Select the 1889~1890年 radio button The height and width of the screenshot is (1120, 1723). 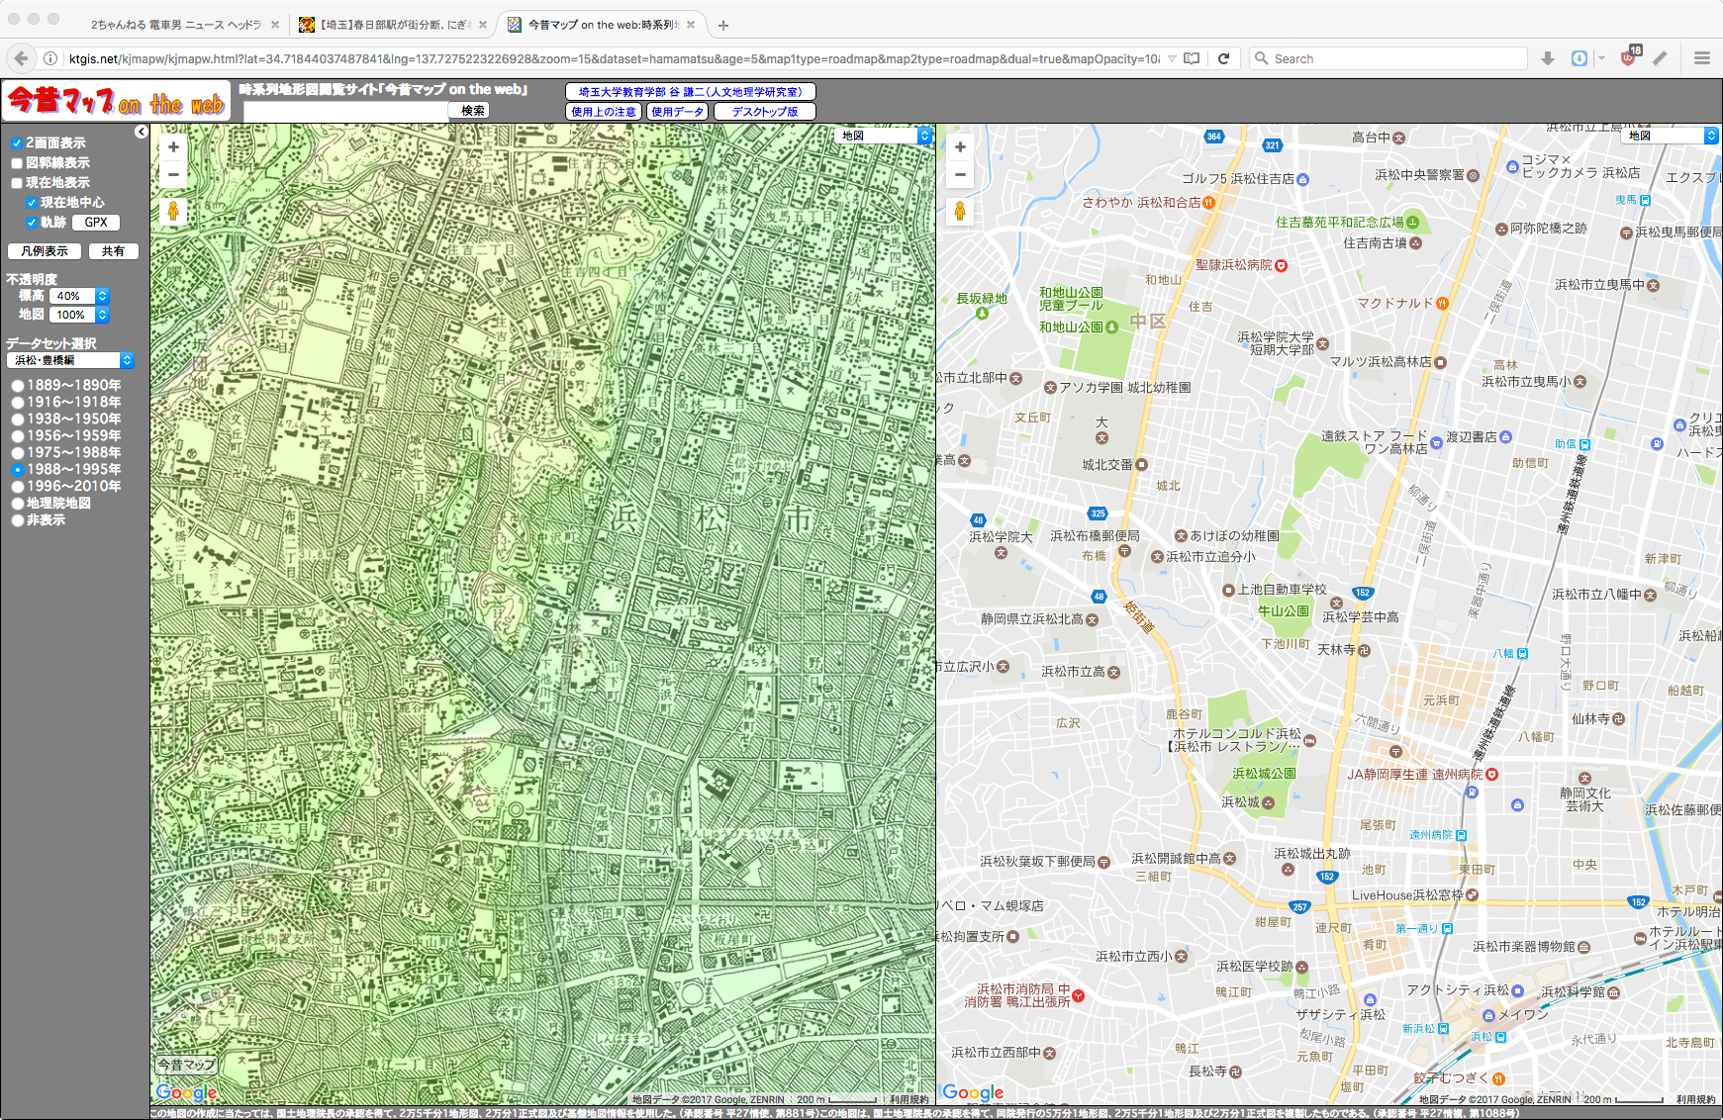tap(18, 386)
